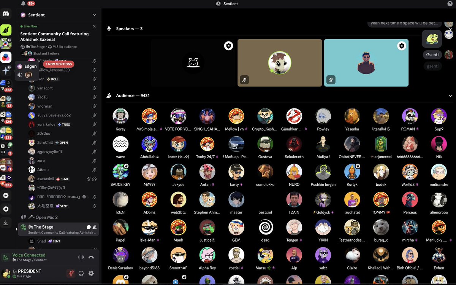Toggle the red muted microphone button

point(71,273)
